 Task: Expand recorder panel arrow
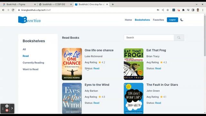12,108
